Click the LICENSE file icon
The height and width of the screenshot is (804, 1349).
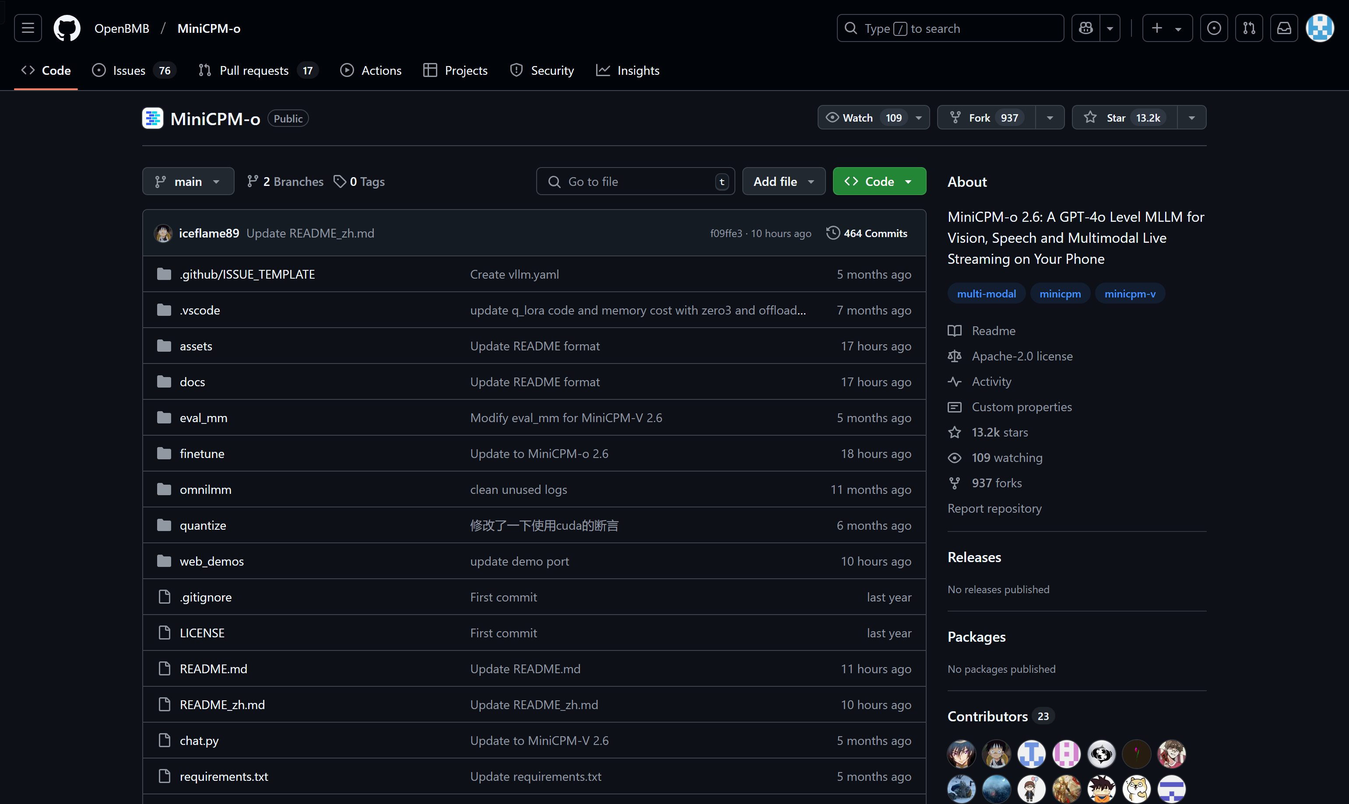164,633
